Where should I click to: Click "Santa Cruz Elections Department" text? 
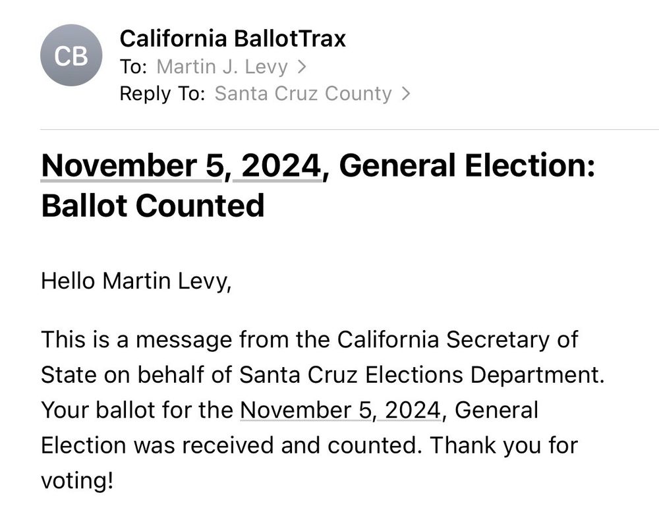pos(420,374)
